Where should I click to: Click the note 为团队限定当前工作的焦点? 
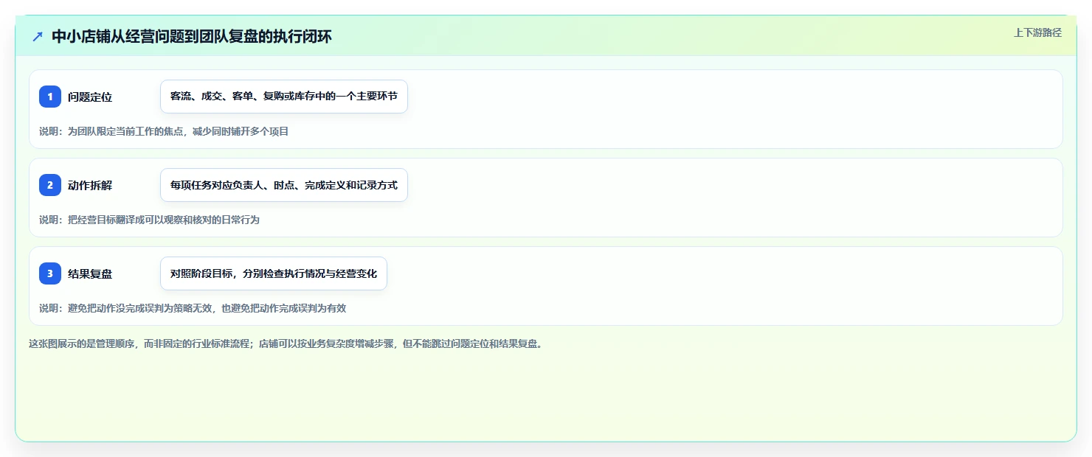[164, 131]
